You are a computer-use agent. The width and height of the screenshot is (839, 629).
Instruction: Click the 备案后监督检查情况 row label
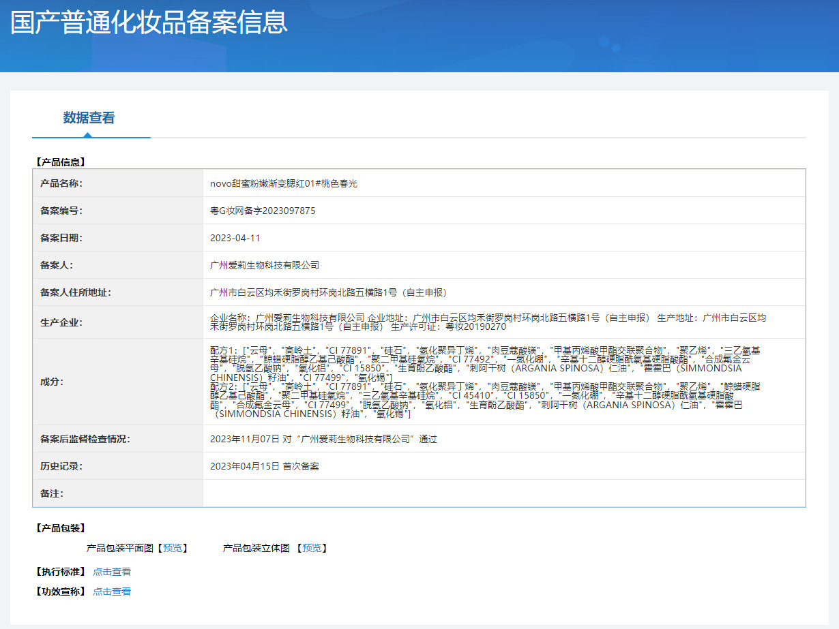tap(85, 439)
